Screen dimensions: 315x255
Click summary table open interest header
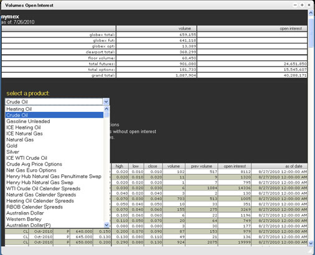point(252,29)
